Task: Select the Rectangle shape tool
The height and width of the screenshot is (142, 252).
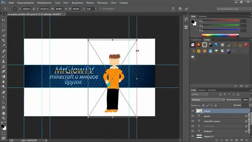Action: 4,108
